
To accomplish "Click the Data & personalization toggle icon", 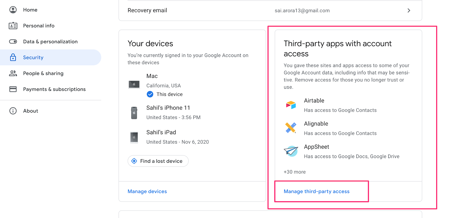I will point(13,41).
